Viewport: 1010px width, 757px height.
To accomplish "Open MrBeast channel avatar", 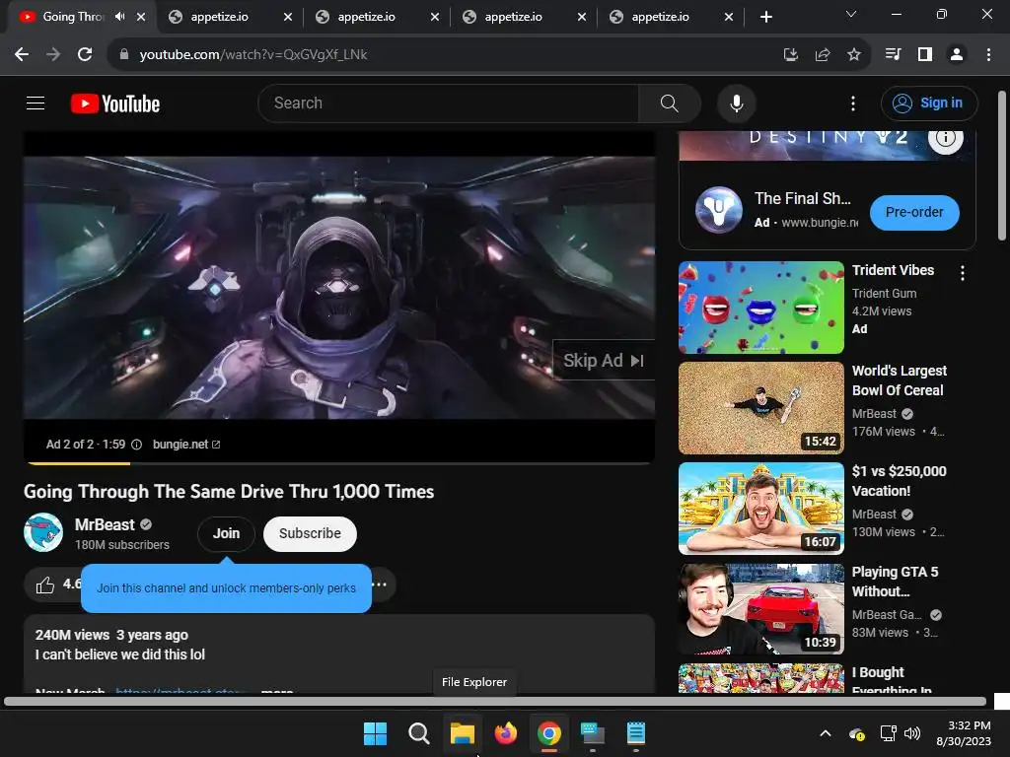I will (43, 532).
